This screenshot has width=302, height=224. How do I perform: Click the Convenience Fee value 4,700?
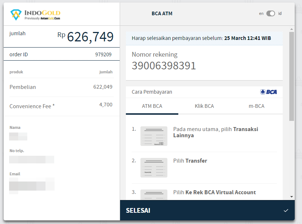tap(106, 105)
